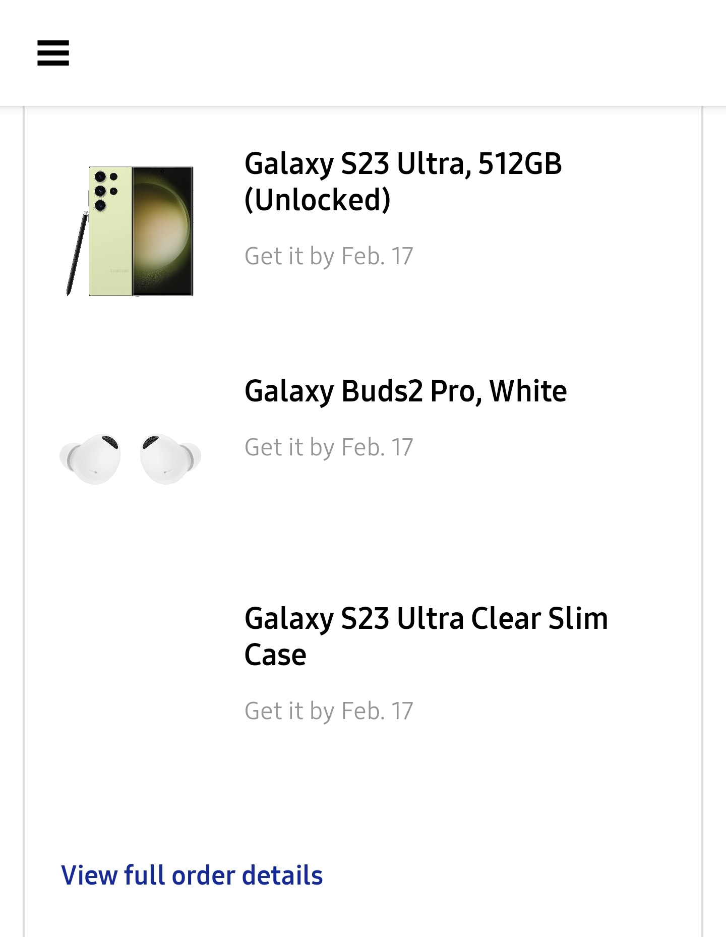Click the word "Case" on the title's second line
726x937 pixels.
[x=275, y=655]
